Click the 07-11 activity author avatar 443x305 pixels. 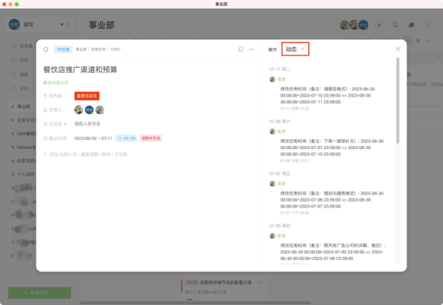pos(272,80)
